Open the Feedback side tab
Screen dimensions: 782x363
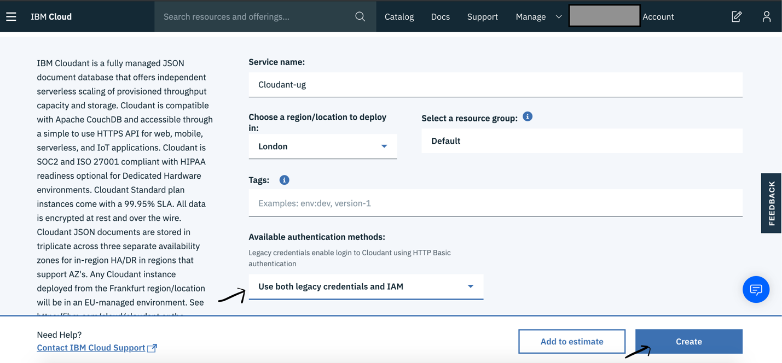tap(771, 203)
